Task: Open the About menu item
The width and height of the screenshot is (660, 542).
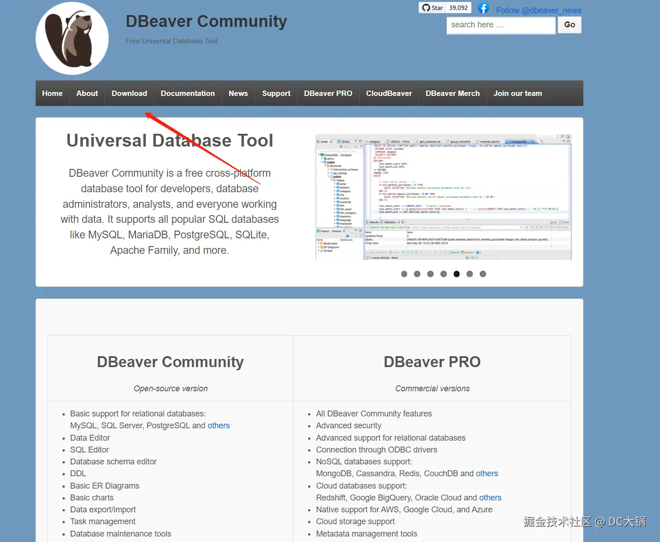Action: click(x=87, y=93)
